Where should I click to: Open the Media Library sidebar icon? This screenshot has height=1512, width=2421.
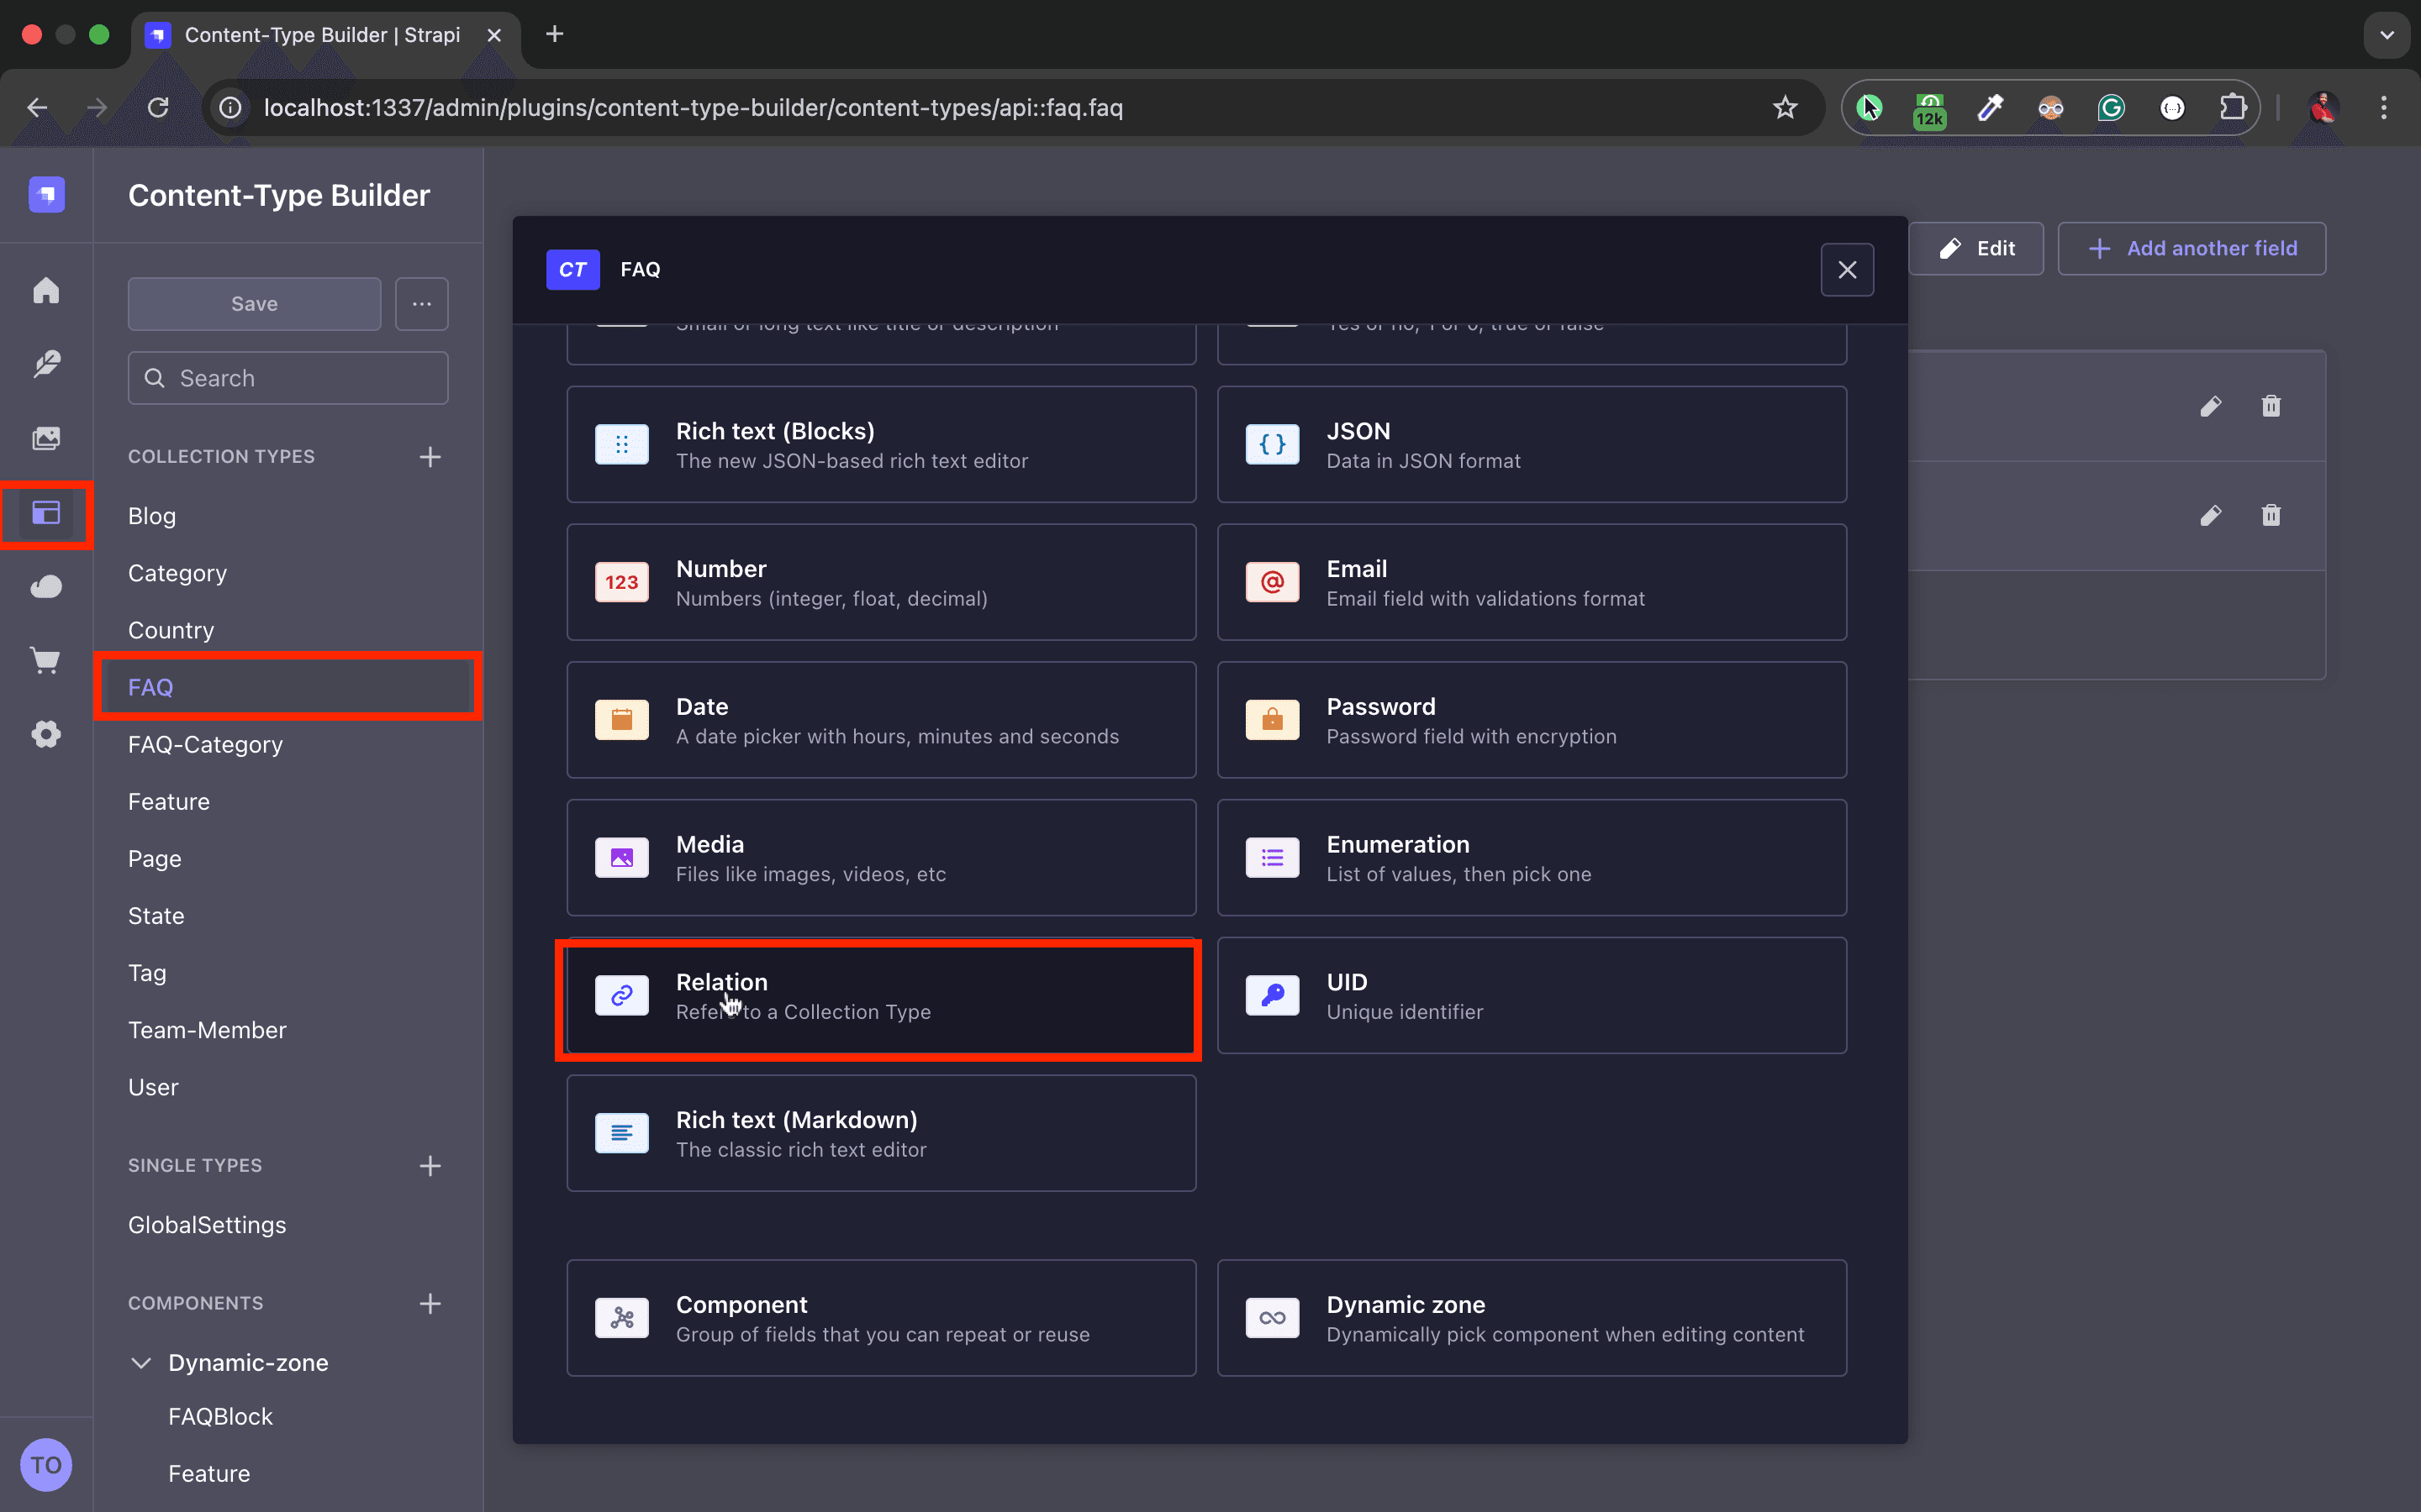46,438
